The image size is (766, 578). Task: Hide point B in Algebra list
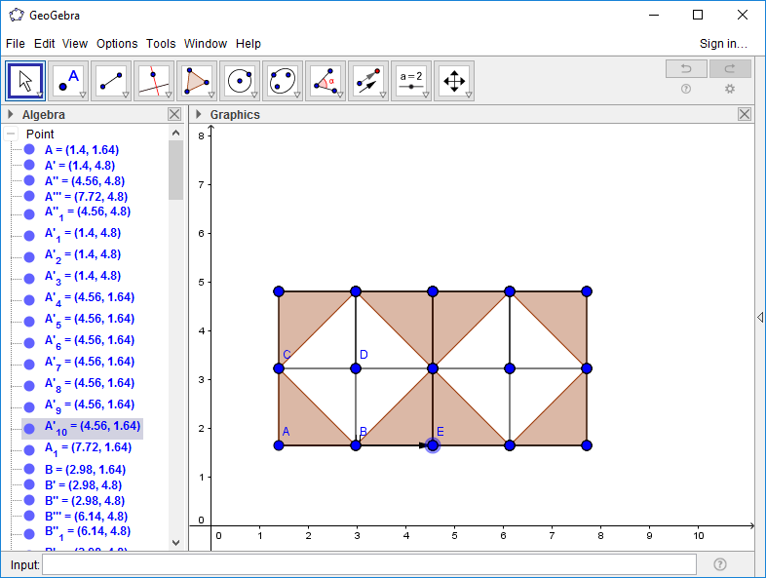29,470
